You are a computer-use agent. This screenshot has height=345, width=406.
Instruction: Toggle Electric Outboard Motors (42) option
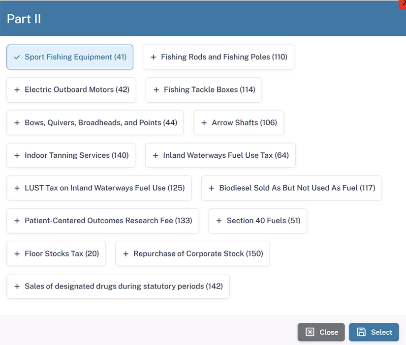[x=71, y=90]
